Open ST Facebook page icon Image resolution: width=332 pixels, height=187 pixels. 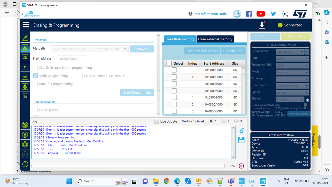click(249, 14)
